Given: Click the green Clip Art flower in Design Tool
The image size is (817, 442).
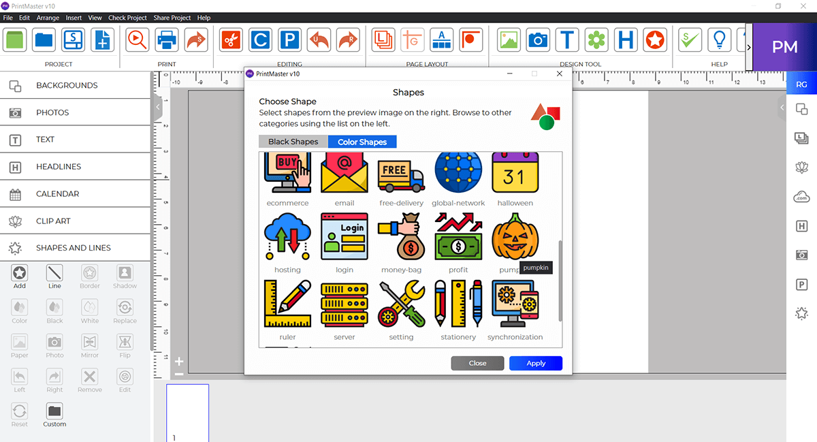Looking at the screenshot, I should point(596,40).
